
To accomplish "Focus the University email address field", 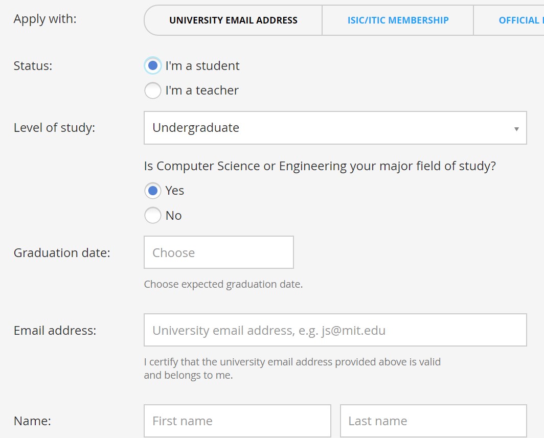I will pyautogui.click(x=335, y=330).
